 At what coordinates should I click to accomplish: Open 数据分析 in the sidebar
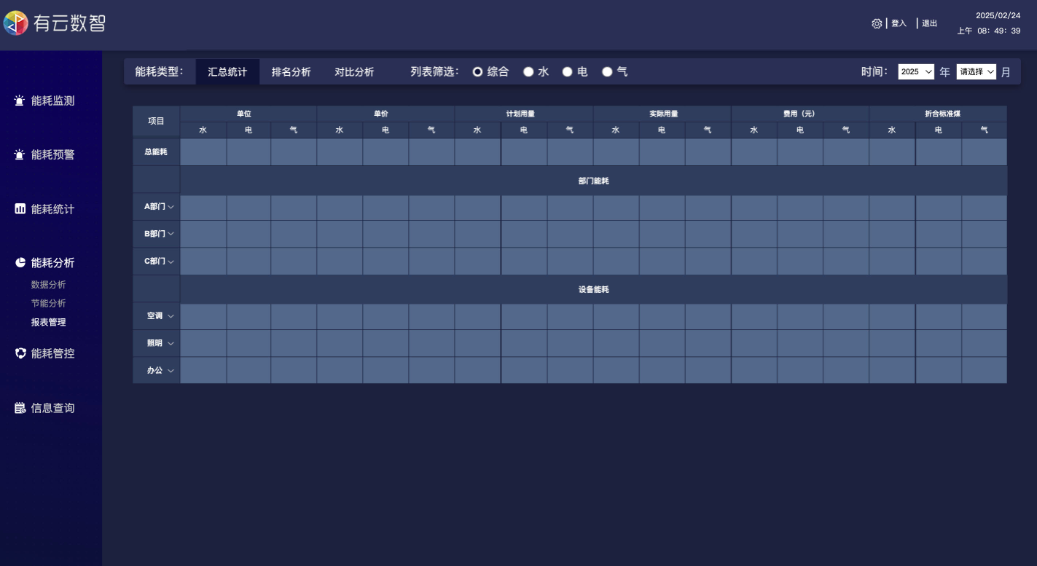48,285
